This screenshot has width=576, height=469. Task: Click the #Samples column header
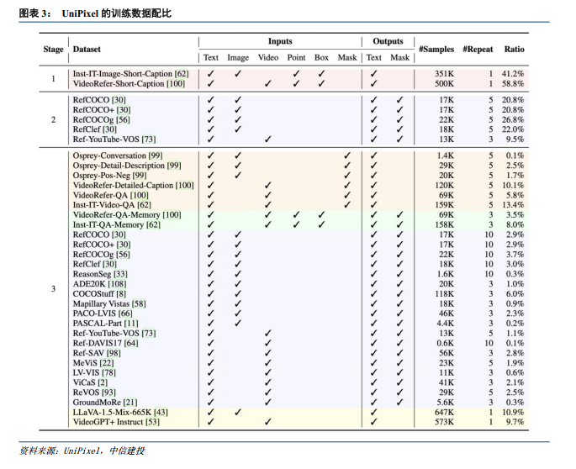coord(436,50)
